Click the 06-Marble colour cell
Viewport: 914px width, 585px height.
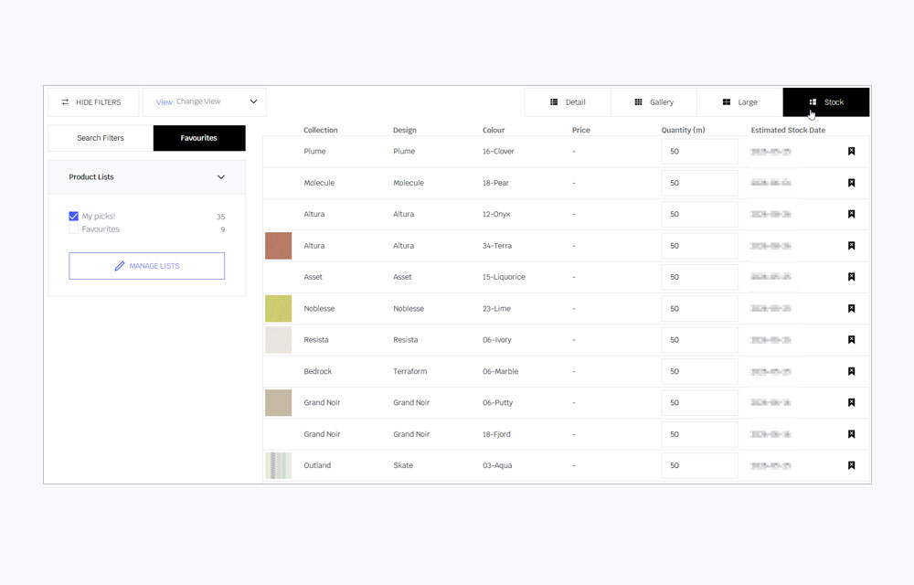pyautogui.click(x=500, y=371)
